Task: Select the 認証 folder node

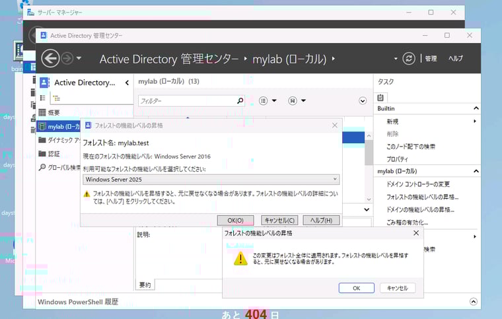Action: coord(53,154)
